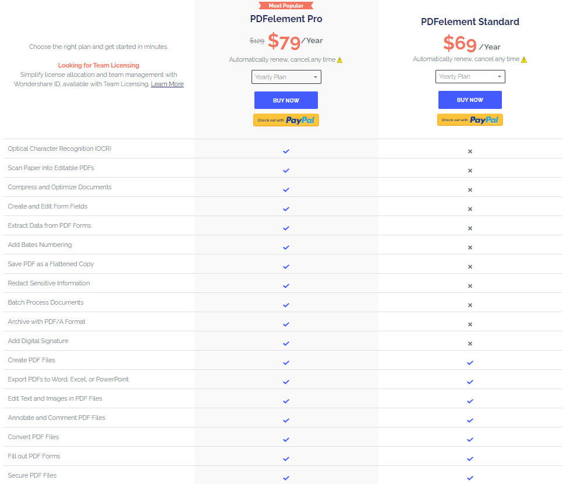Click the warning icon under PDFelement Pro price
The image size is (563, 484).
[339, 60]
